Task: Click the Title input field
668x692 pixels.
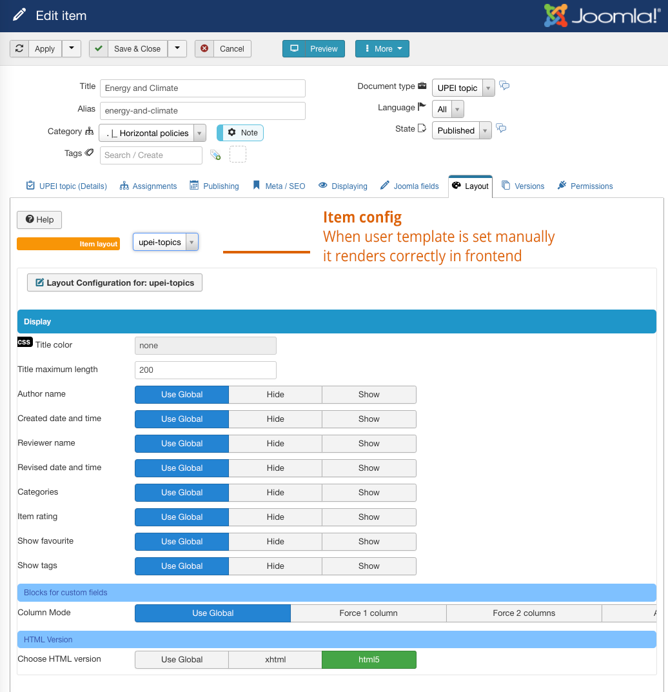Action: click(x=202, y=88)
